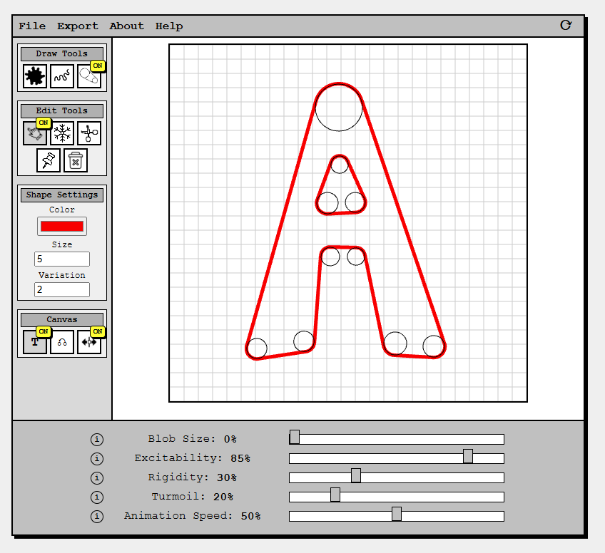This screenshot has width=605, height=553.
Task: Toggle the move arrows Canvas option
Action: pyautogui.click(x=88, y=343)
